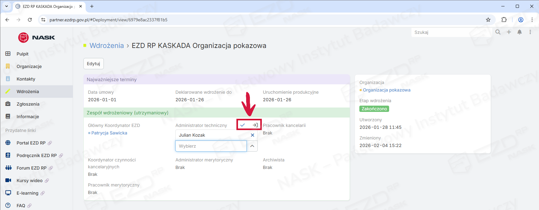Go to Organizacje in the sidebar
This screenshot has height=210, width=539.
29,66
